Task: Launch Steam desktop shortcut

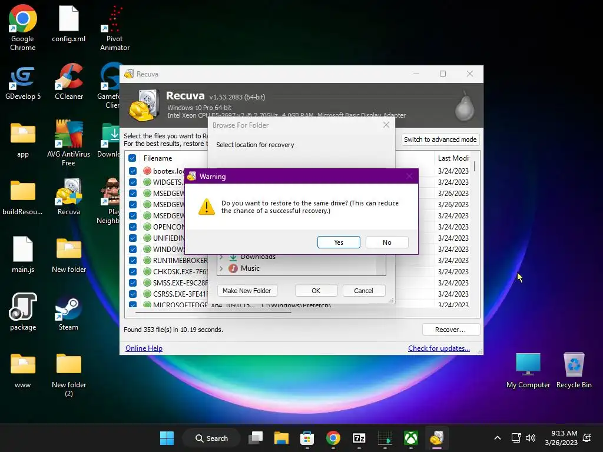Action: pos(68,313)
